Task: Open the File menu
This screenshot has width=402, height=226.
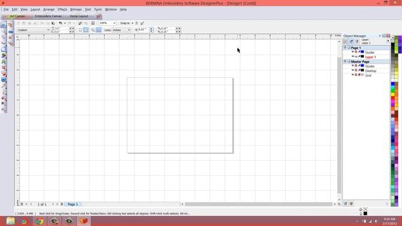Action: 6,9
